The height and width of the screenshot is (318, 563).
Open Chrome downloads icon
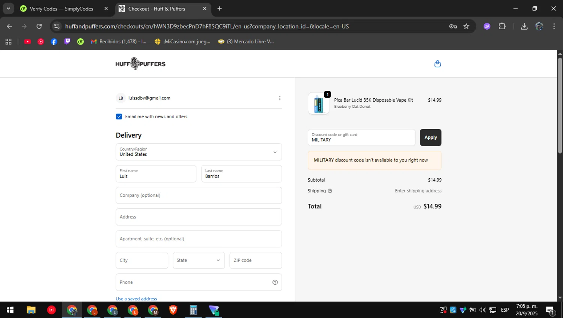click(x=524, y=26)
